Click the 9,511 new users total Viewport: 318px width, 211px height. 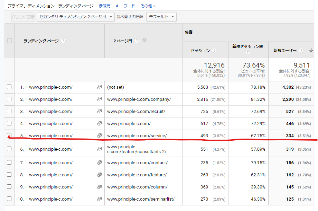(x=302, y=65)
